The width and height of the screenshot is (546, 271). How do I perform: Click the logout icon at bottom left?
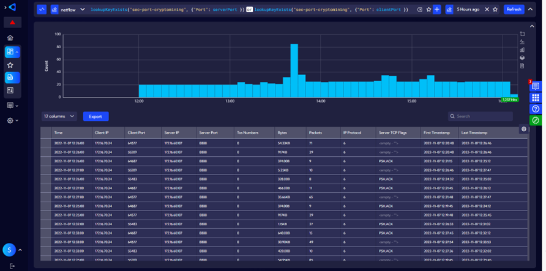[x=12, y=266]
